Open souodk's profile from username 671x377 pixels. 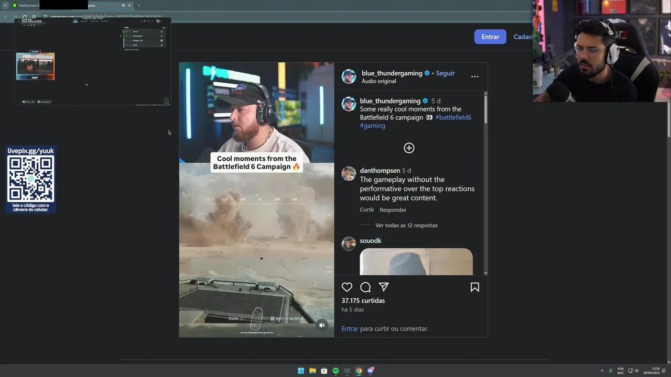point(370,241)
